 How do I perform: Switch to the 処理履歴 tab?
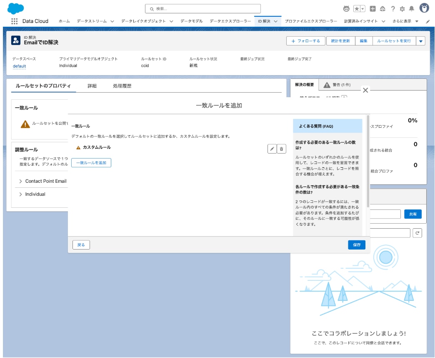(x=122, y=86)
